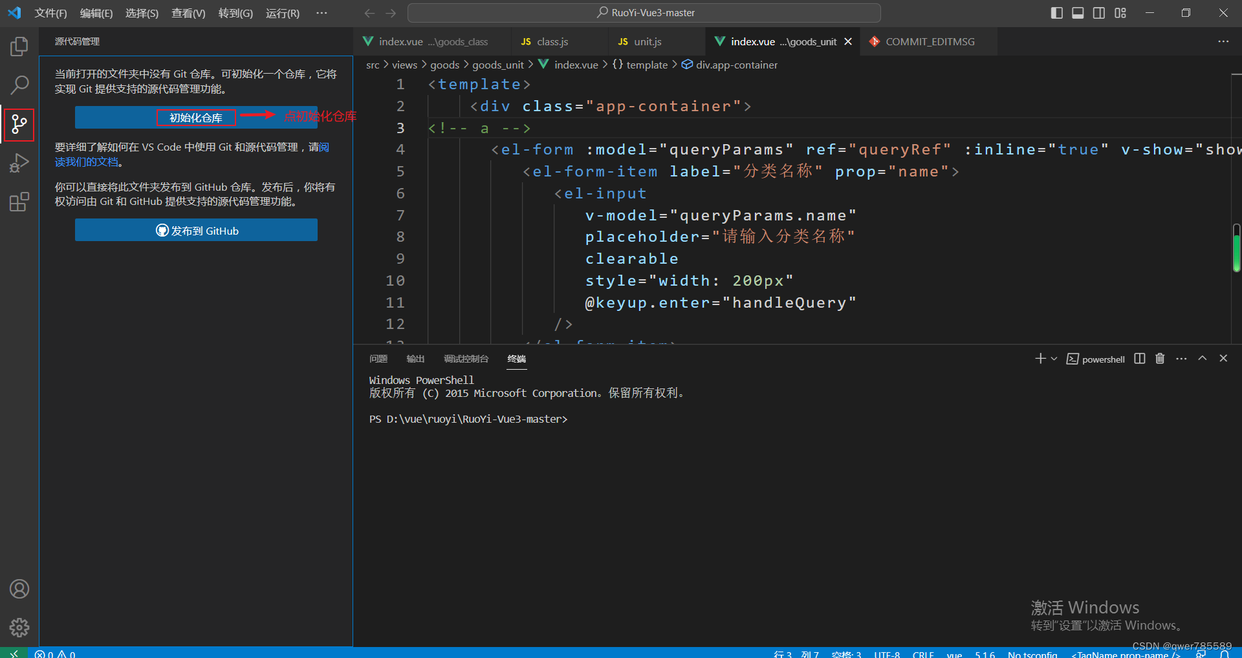Switch to unit.js tab

[x=656, y=41]
